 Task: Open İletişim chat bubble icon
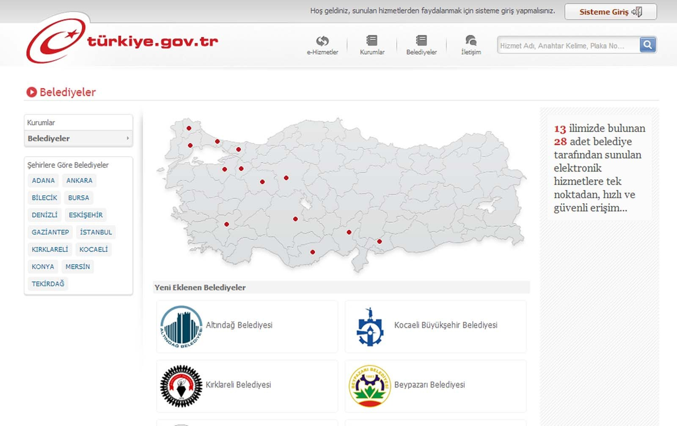[471, 40]
